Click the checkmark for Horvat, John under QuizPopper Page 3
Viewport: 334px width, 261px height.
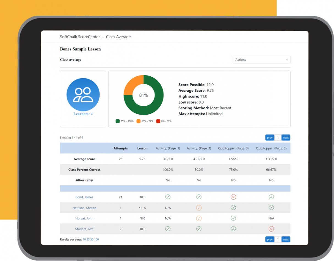coord(233,218)
